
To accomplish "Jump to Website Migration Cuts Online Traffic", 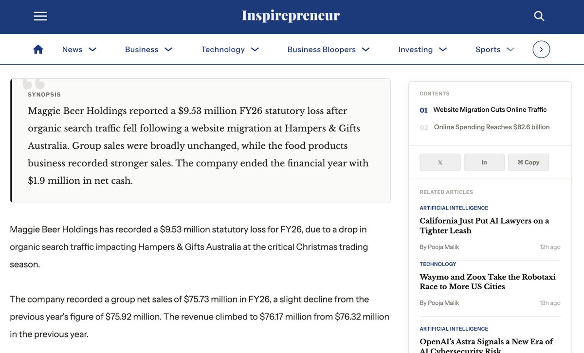I will click(490, 110).
